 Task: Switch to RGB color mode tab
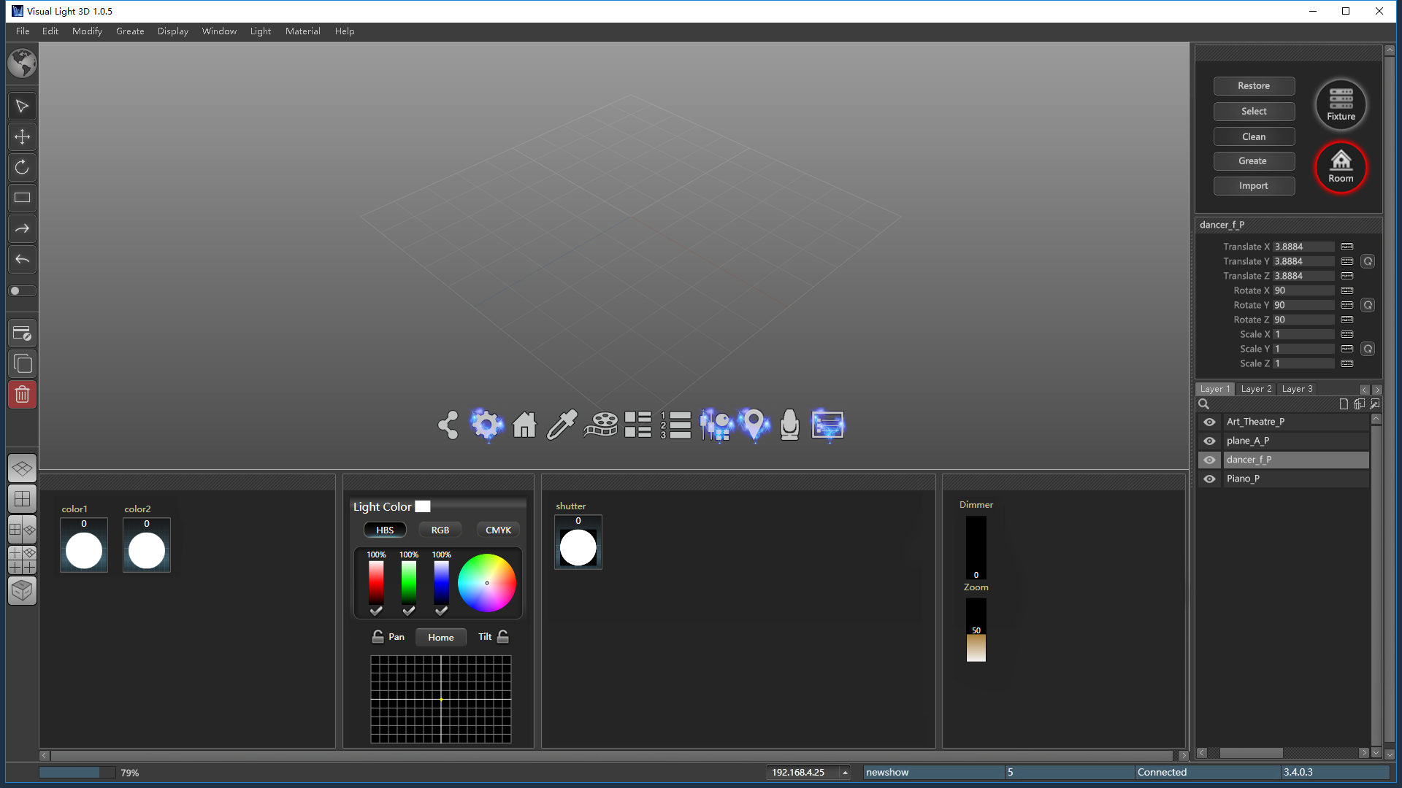click(440, 529)
